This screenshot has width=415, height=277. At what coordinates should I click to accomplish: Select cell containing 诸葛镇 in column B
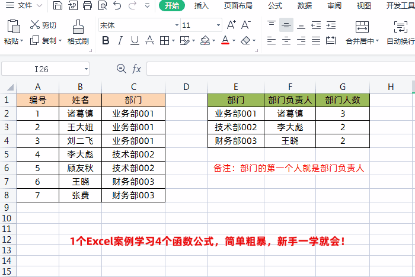(80, 114)
